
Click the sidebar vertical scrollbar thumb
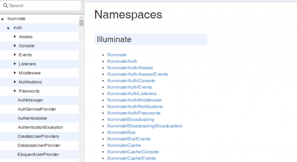(x=81, y=23)
